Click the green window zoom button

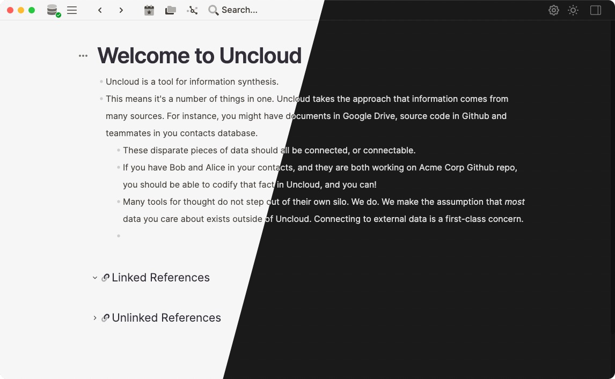(x=32, y=10)
